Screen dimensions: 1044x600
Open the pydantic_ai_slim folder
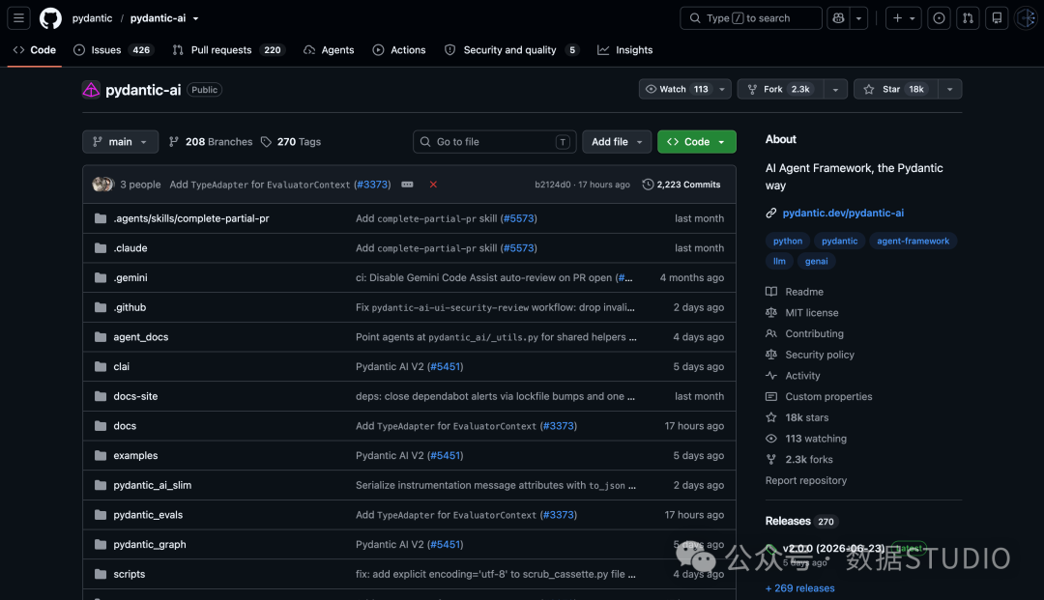(153, 486)
